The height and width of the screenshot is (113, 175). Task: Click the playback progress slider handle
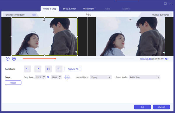click(x=55, y=59)
